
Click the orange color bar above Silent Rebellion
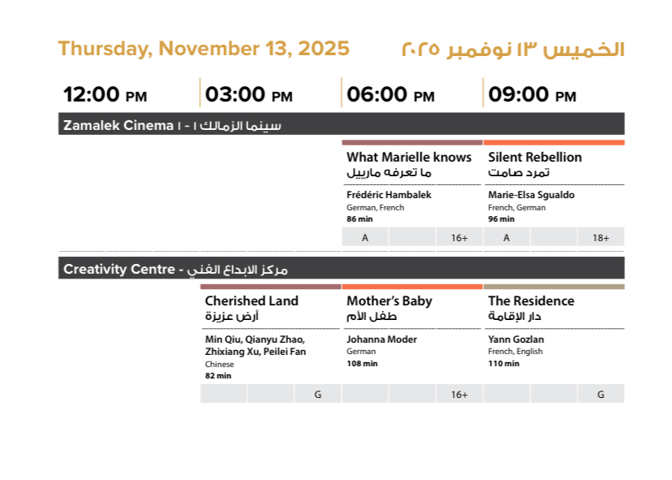click(554, 143)
